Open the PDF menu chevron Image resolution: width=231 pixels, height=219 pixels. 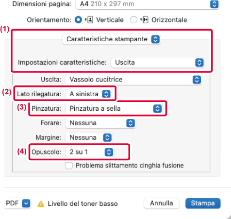[x=26, y=203]
